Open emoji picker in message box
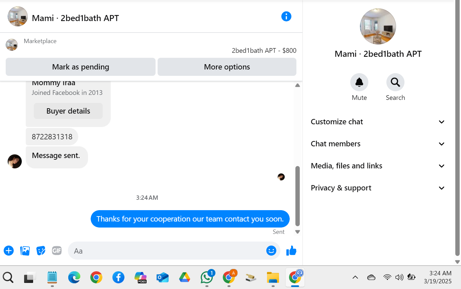Image resolution: width=461 pixels, height=289 pixels. pyautogui.click(x=271, y=251)
